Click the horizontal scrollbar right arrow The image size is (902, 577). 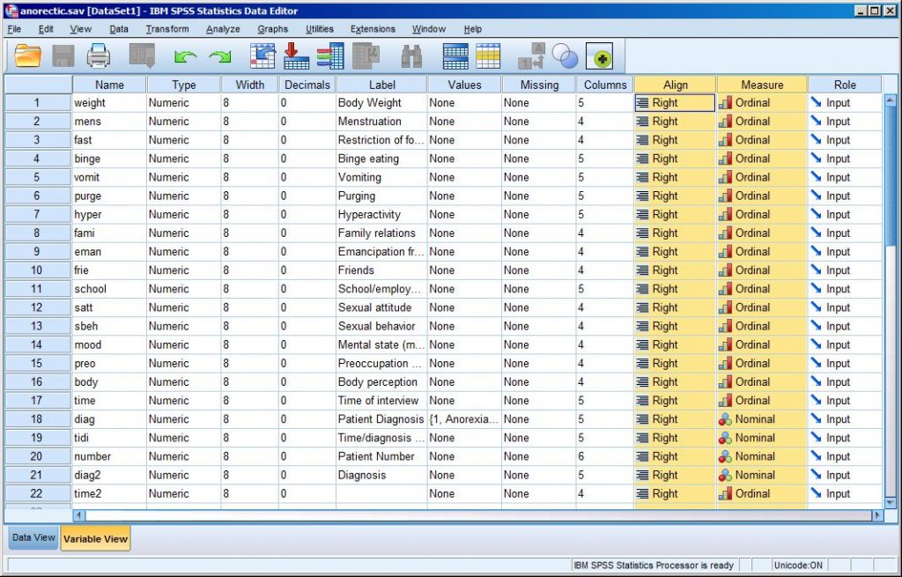click(876, 514)
